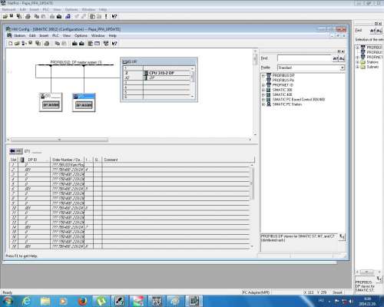This screenshot has height=307, width=384.
Task: Click the Comment column header
Action: (178, 160)
